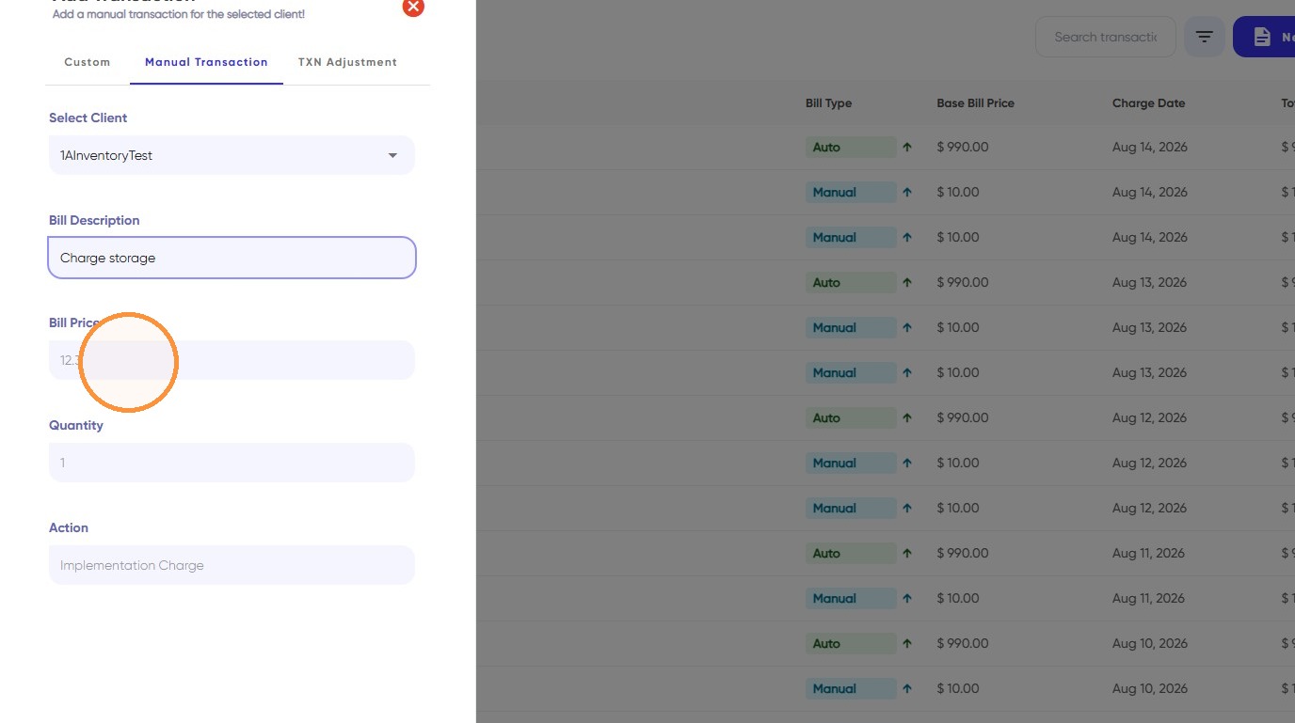Screen dimensions: 1295x723
Task: Click the green arrow beside Aug 14 Auto row
Action: click(x=907, y=147)
